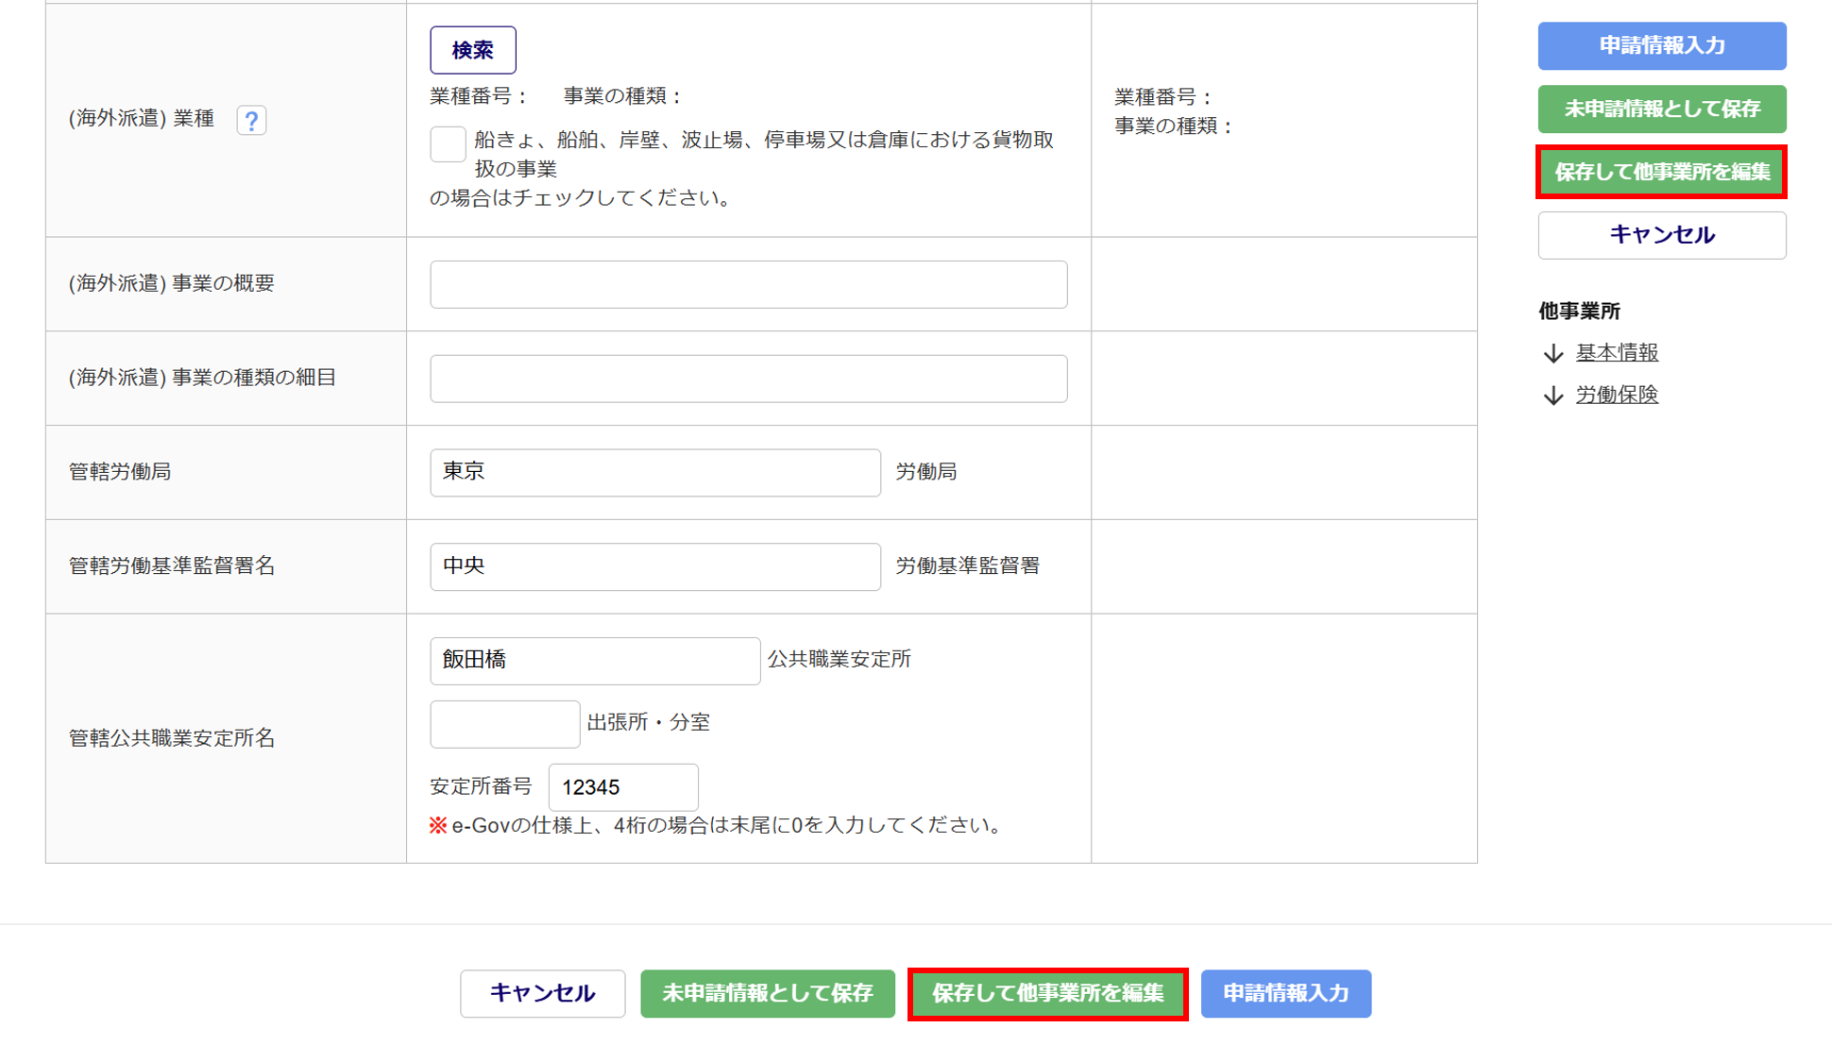Click the help question mark icon beside 業種

click(251, 120)
